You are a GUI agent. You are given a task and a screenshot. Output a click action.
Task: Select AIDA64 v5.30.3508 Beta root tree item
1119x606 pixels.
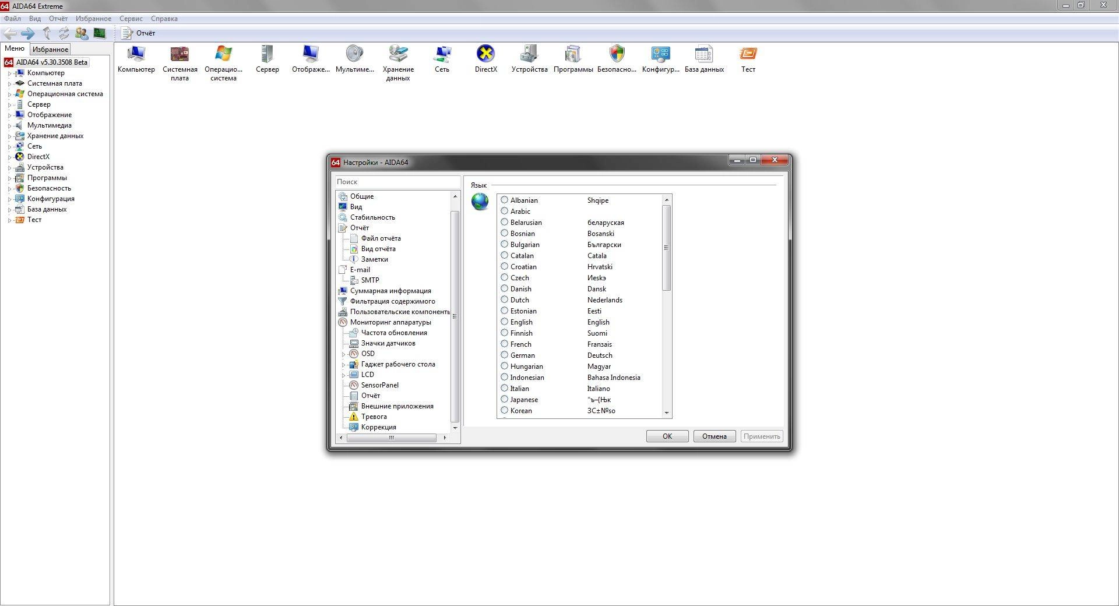point(51,62)
